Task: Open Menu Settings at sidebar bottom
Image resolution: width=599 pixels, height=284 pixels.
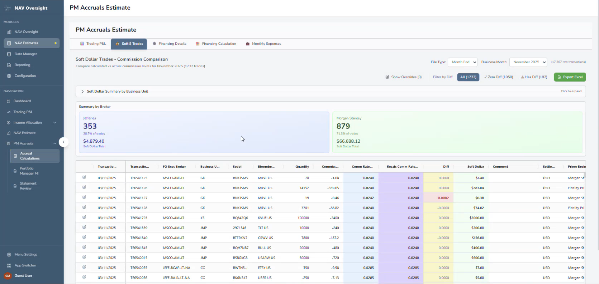Action: point(25,255)
